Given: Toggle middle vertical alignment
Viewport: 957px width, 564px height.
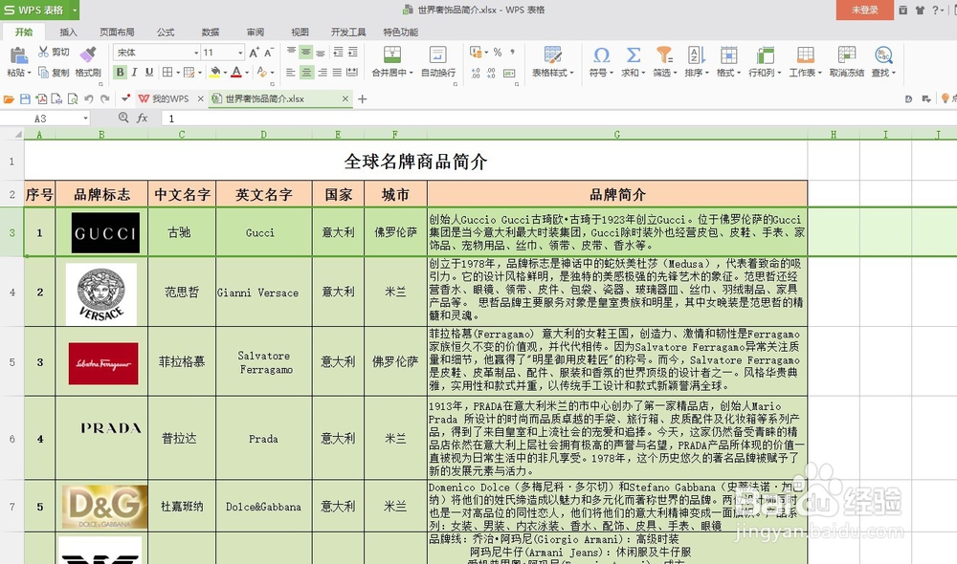Looking at the screenshot, I should point(306,53).
